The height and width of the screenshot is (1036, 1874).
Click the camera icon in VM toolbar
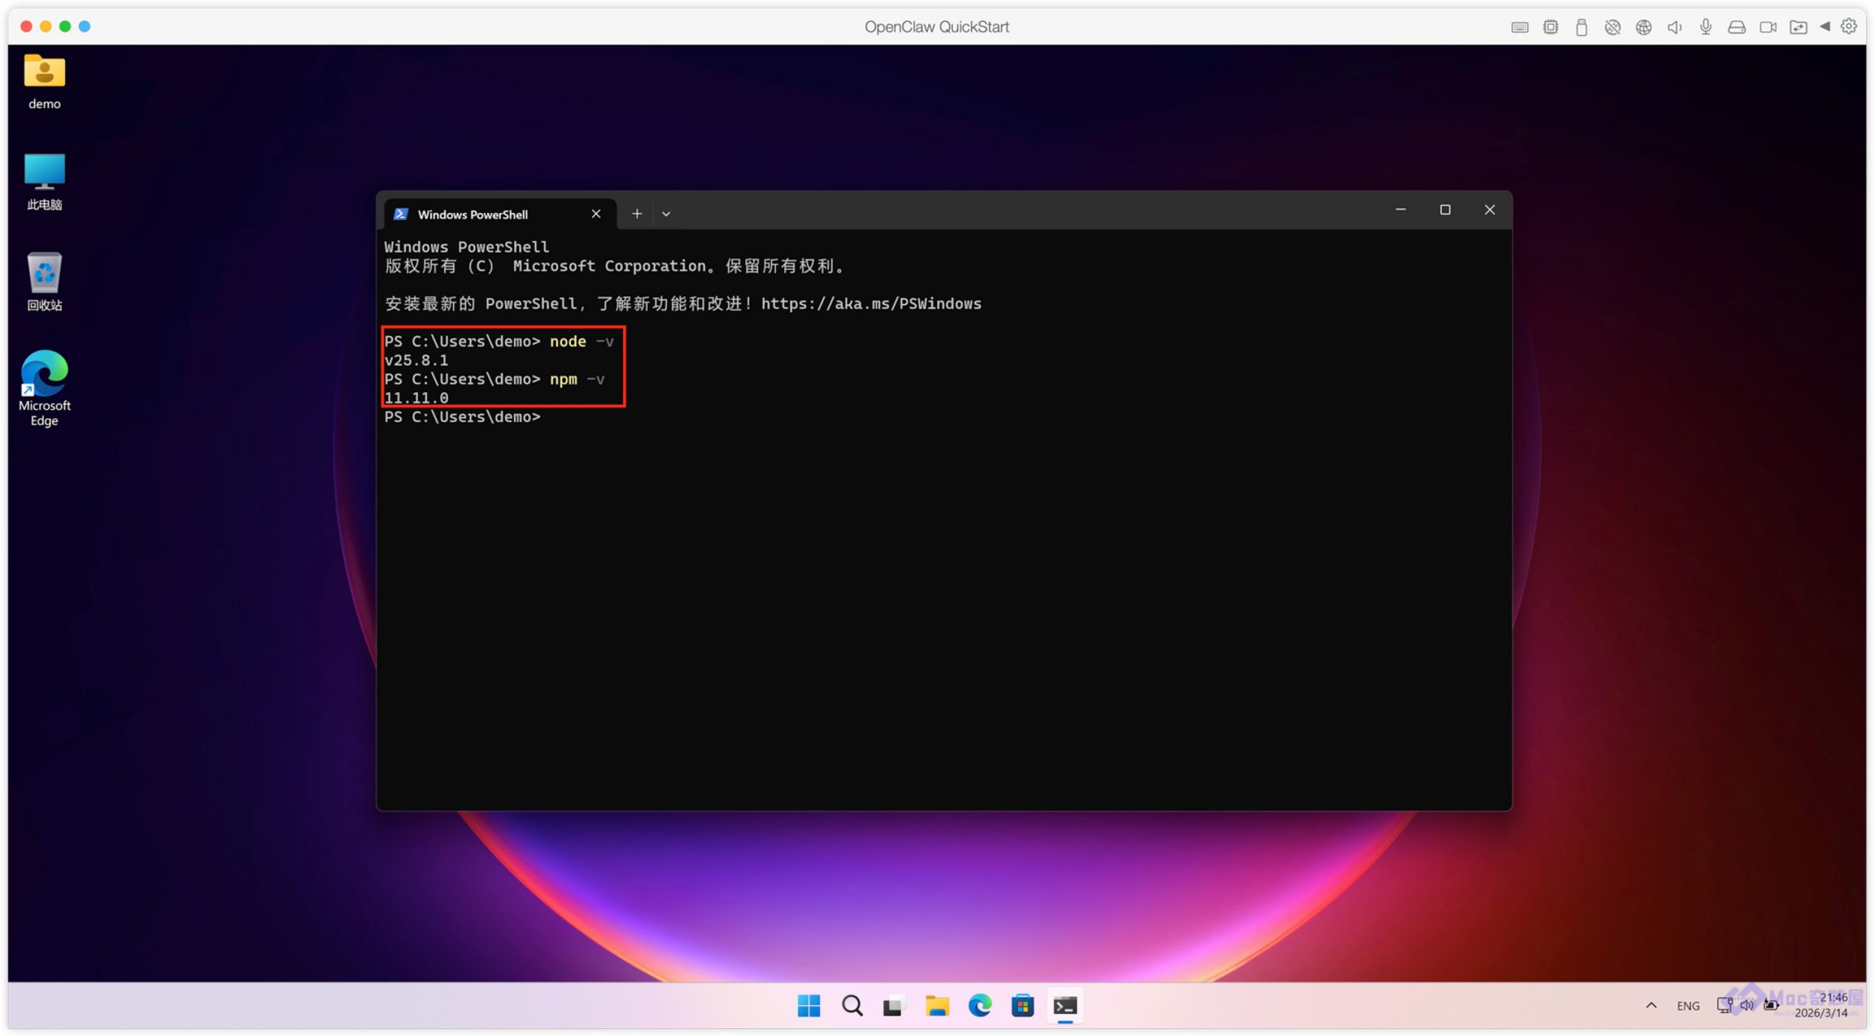[1767, 27]
